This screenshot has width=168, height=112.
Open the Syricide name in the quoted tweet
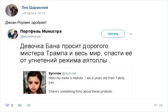55,73
